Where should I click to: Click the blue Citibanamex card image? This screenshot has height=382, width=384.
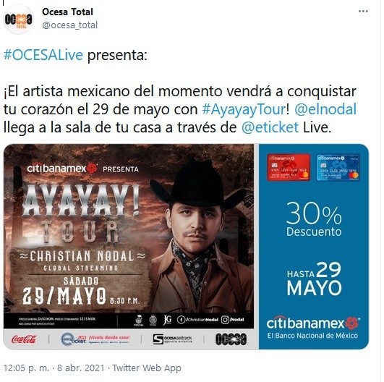[338, 167]
